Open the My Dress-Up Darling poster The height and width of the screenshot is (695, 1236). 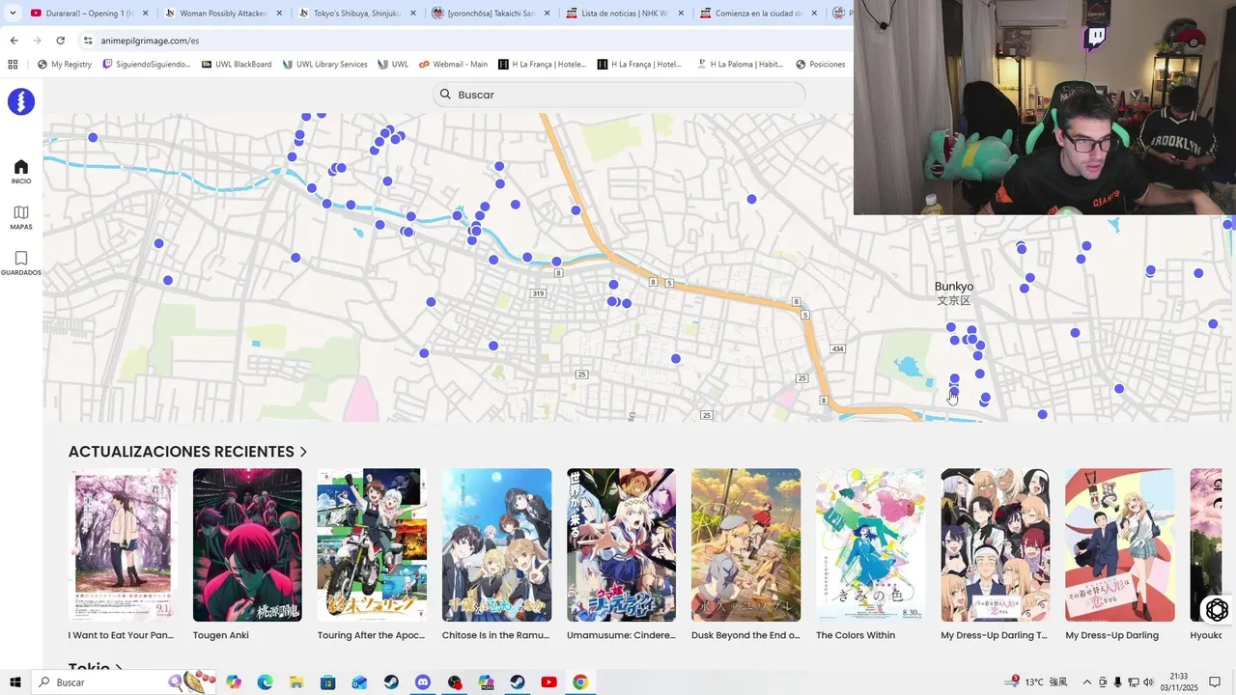click(x=1120, y=545)
